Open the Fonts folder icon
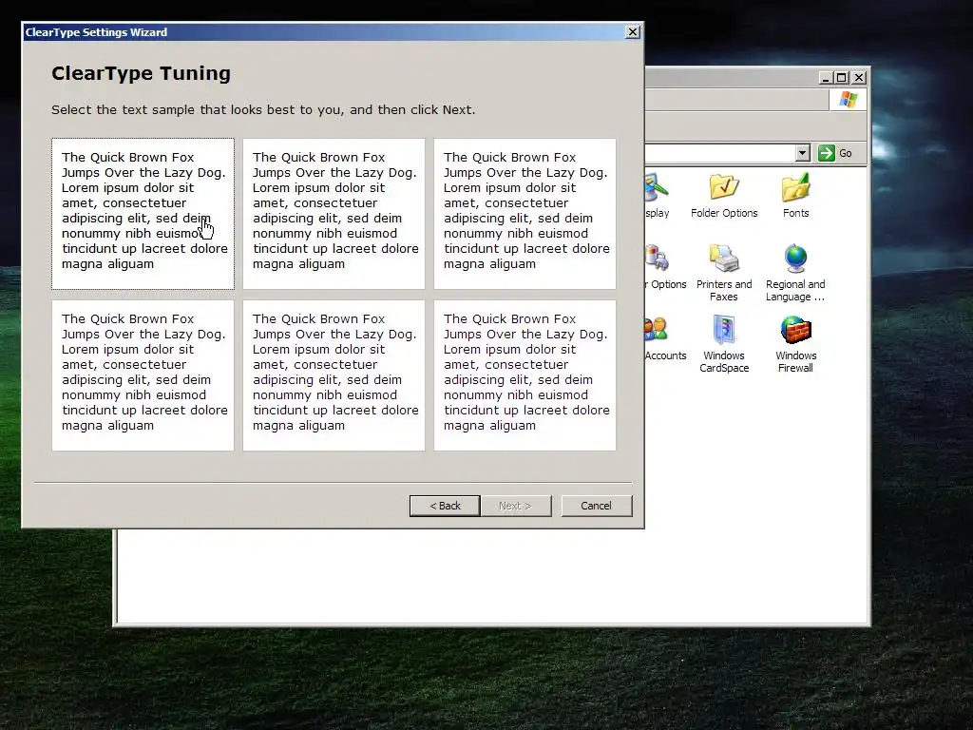The image size is (973, 730). [795, 196]
